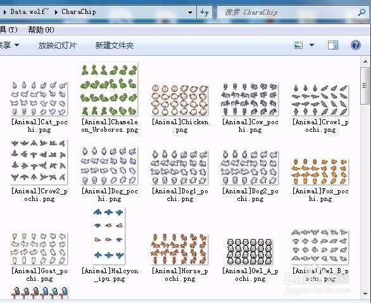Open the help question mark icon
The width and height of the screenshot is (371, 303).
click(x=355, y=45)
